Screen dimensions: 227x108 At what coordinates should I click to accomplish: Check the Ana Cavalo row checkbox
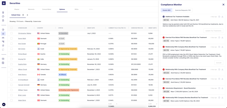pos(11,44)
